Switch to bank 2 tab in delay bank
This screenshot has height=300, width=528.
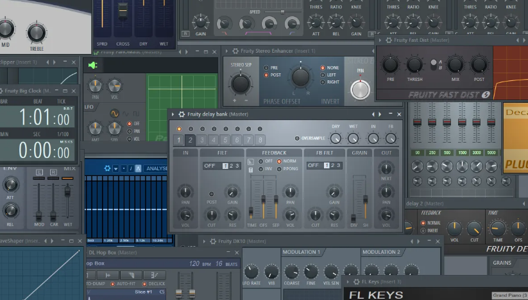191,140
